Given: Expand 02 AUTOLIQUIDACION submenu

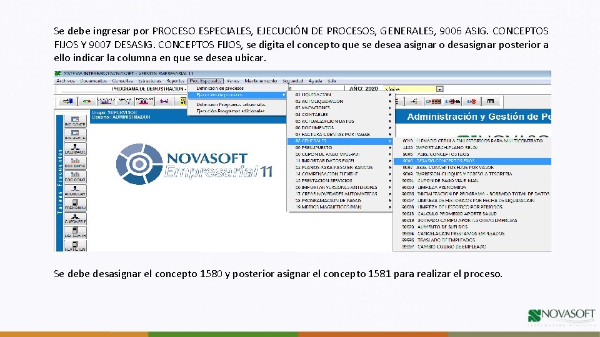Looking at the screenshot, I should (x=340, y=101).
